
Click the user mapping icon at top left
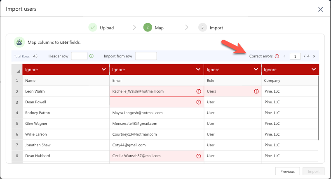(19, 42)
